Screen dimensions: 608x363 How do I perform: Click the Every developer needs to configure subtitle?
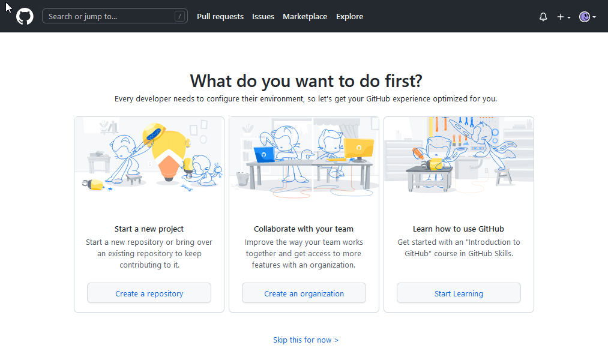tap(306, 99)
